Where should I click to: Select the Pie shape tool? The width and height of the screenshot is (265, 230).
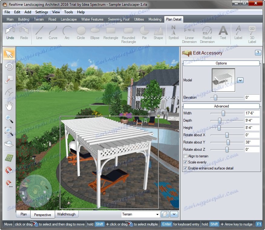point(144,33)
